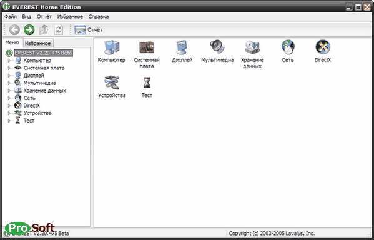Select the Мультимедиа label in the tree
The width and height of the screenshot is (374, 240).
[40, 83]
